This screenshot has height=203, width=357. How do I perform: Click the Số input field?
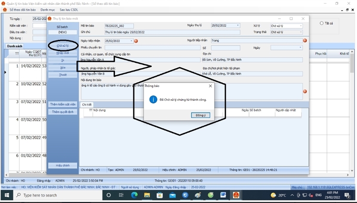tap(225, 48)
